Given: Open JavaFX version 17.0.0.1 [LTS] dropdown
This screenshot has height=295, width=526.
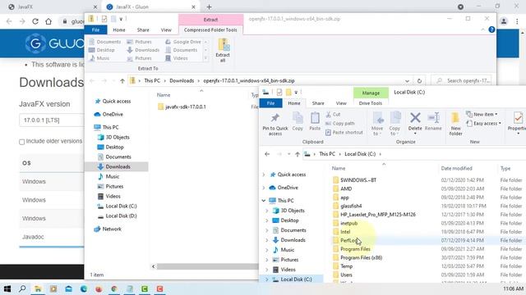Looking at the screenshot, I should [51, 120].
